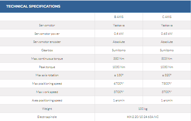Click the Max work speed label
191x121 pixels.
point(47,92)
